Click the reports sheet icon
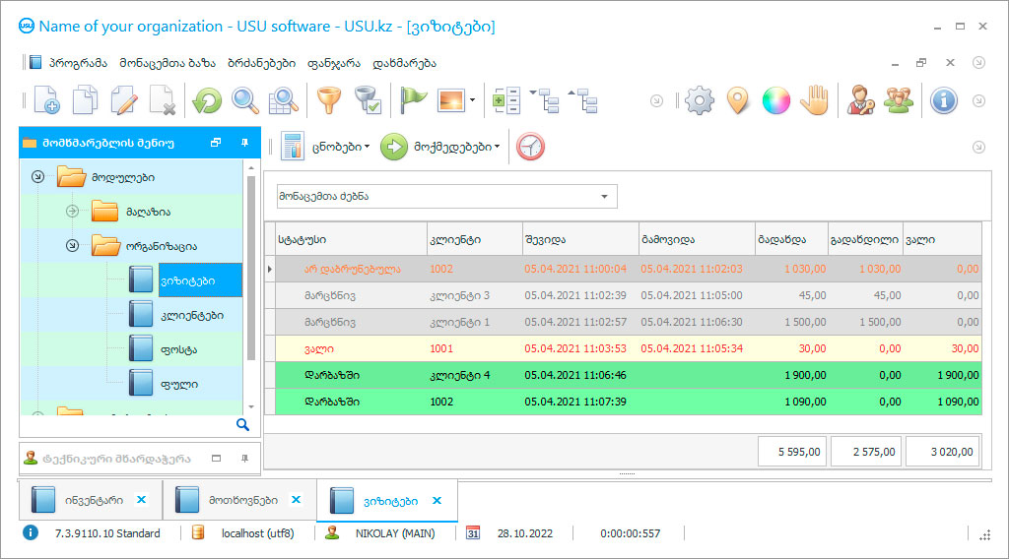 point(292,147)
